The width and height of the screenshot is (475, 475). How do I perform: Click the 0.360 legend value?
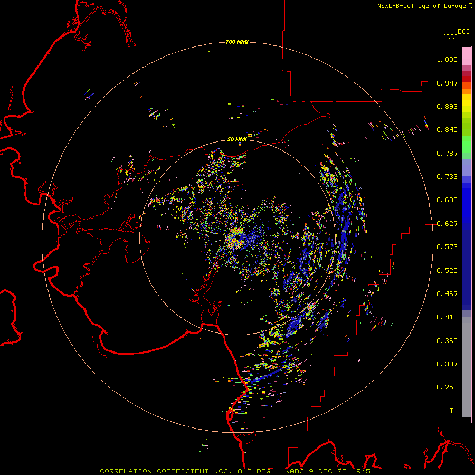(447, 341)
